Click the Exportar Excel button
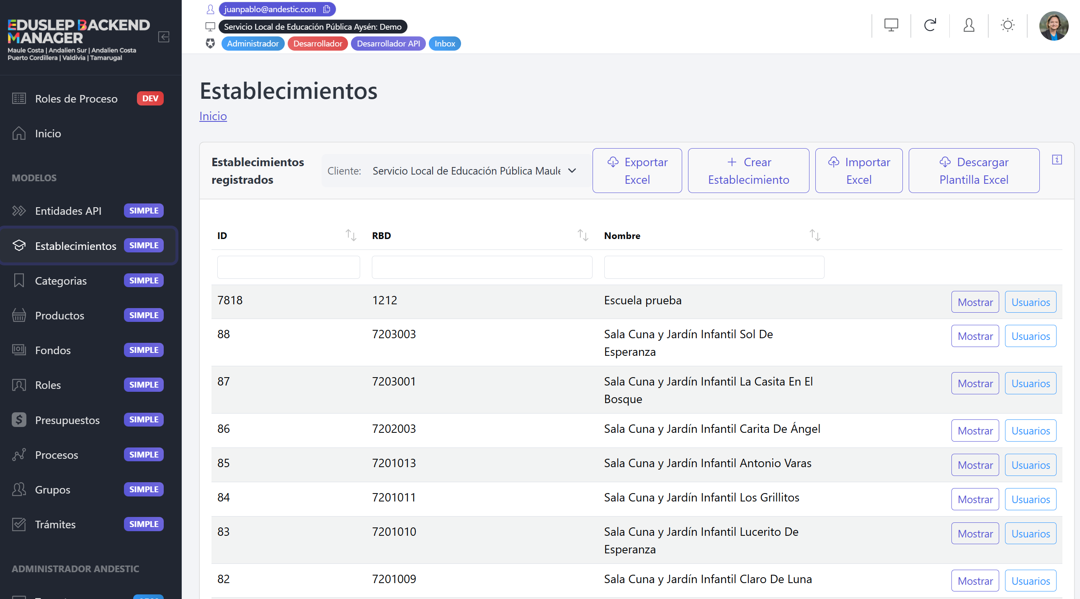The image size is (1080, 599). click(637, 171)
